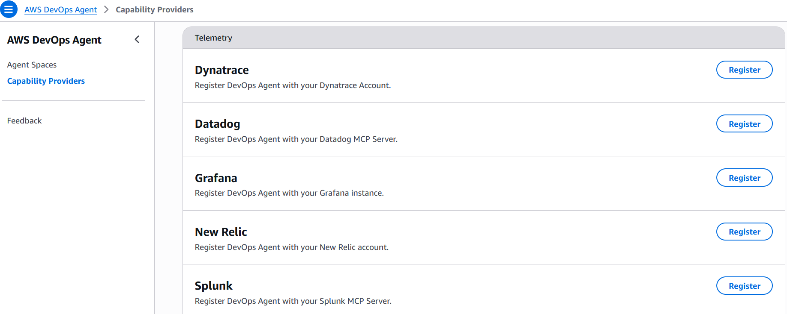This screenshot has width=787, height=314.
Task: Select the Dynatrace heading
Action: click(x=221, y=70)
